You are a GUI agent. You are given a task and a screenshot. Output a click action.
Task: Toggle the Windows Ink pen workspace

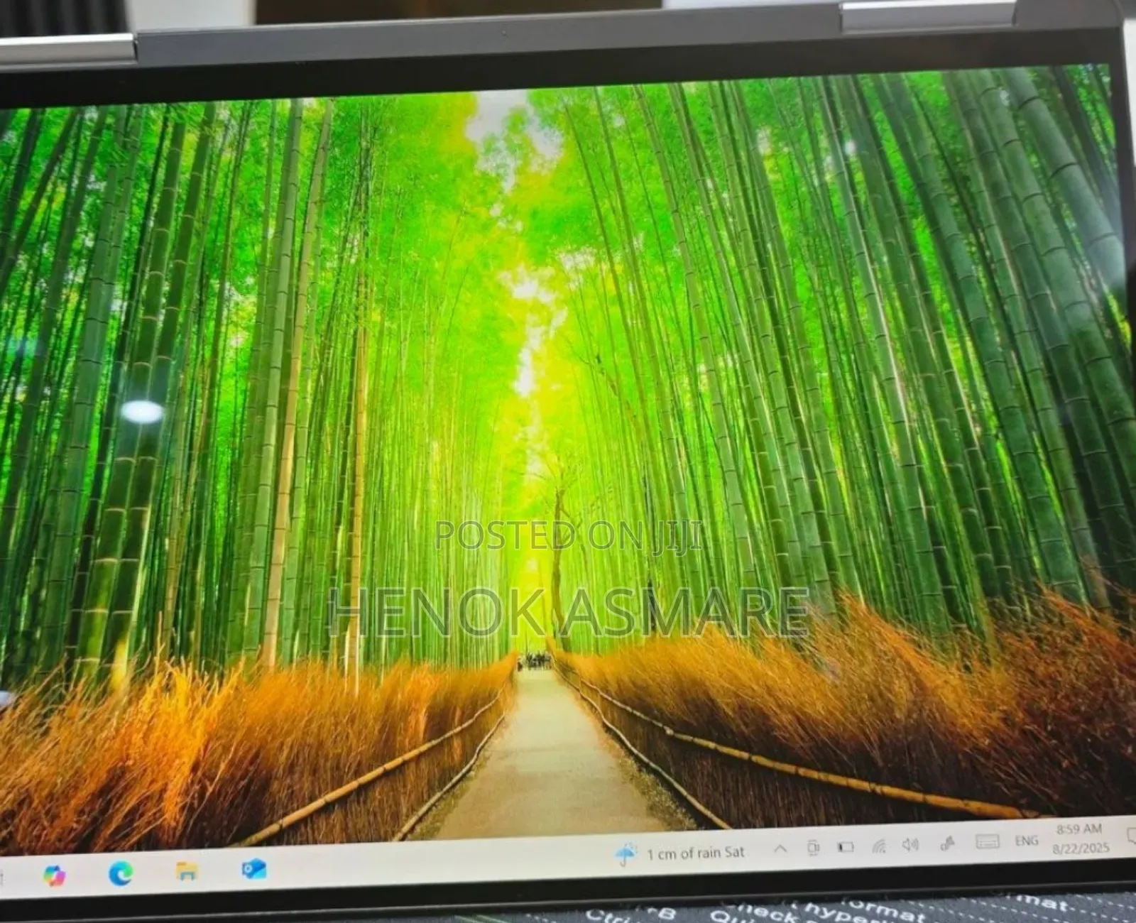(946, 845)
